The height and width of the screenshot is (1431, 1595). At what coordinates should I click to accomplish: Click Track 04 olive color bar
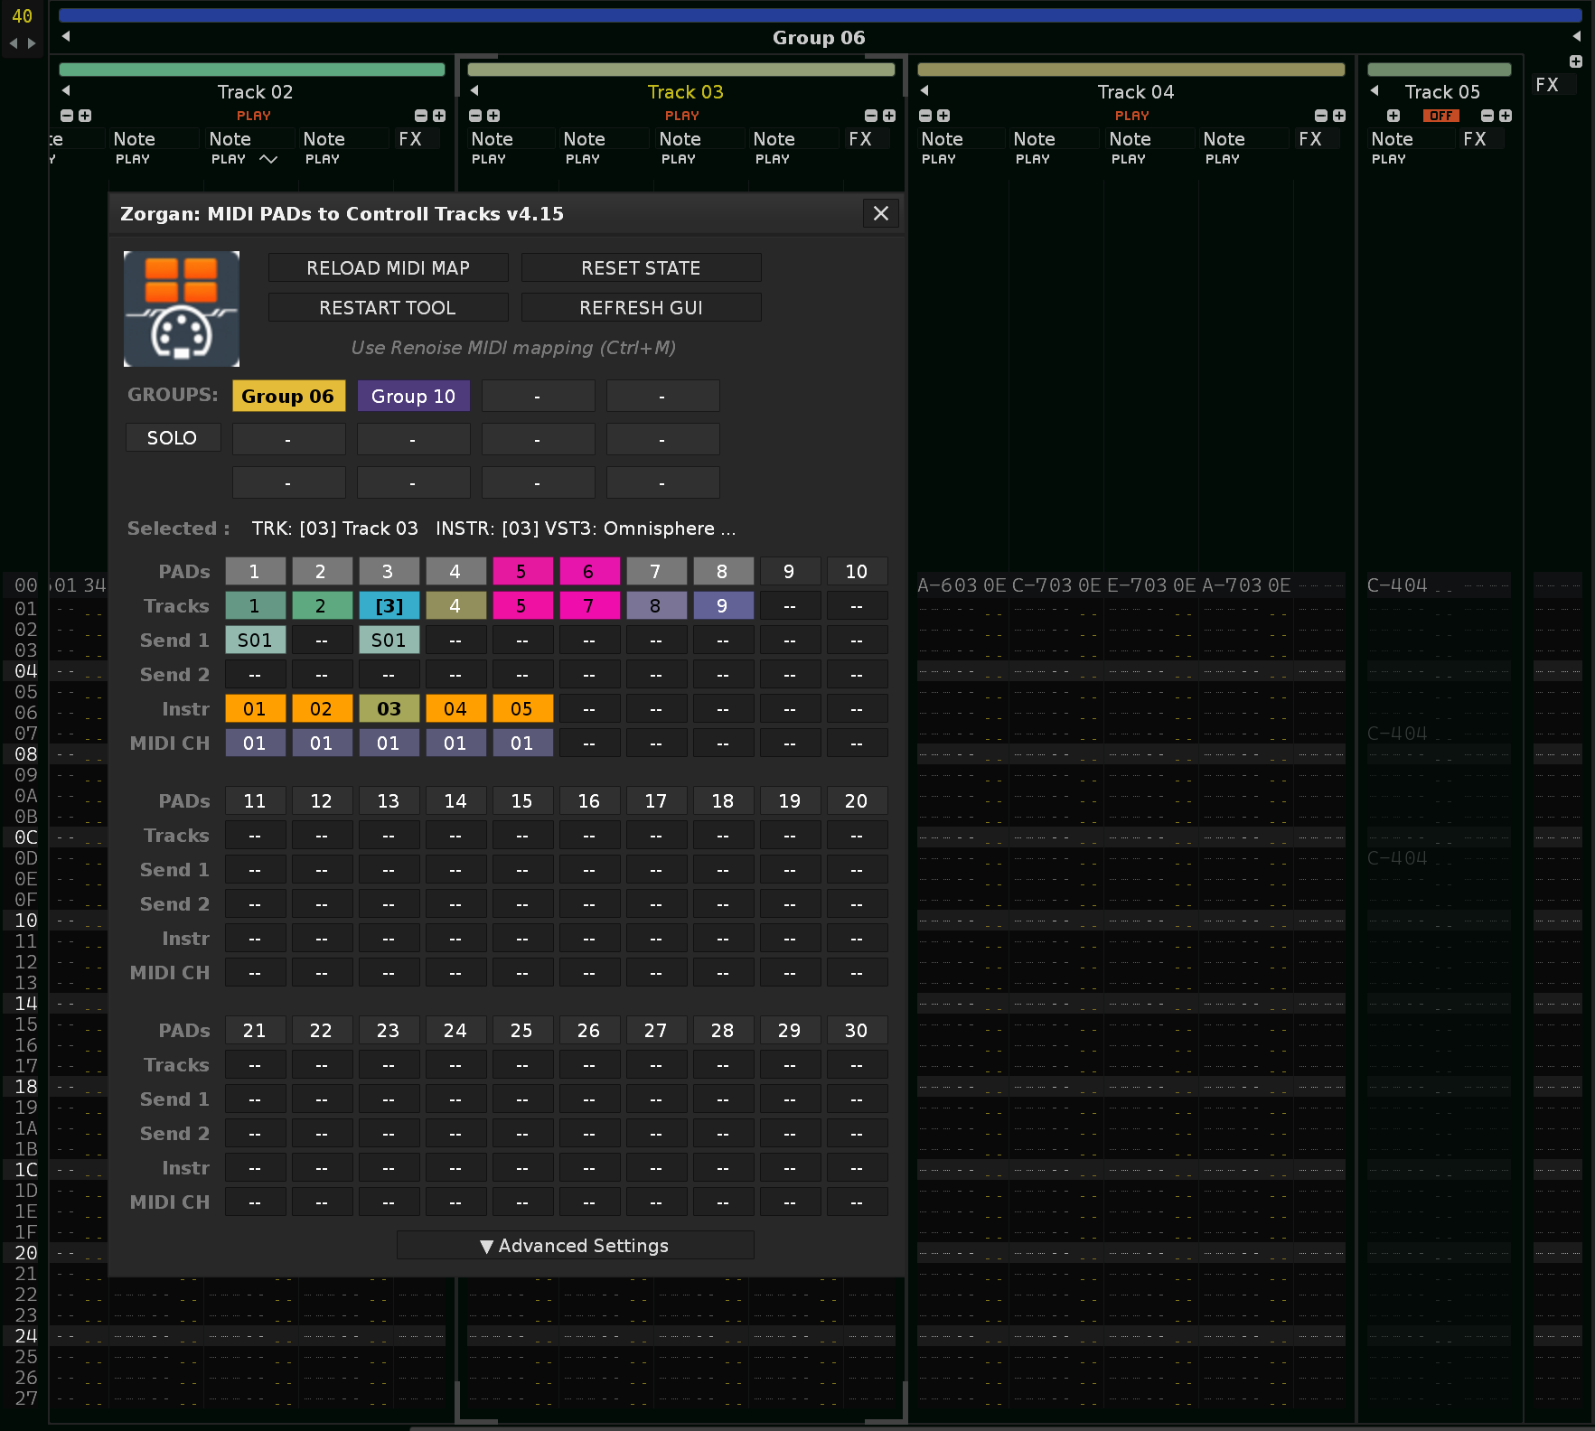[1131, 70]
